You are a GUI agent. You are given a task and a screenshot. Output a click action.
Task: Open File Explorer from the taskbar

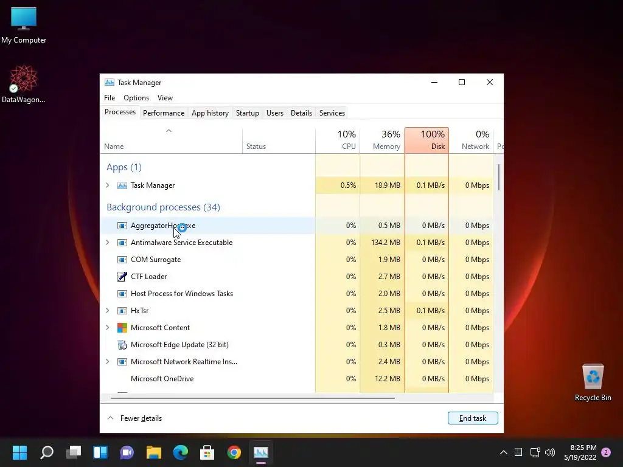(x=154, y=452)
